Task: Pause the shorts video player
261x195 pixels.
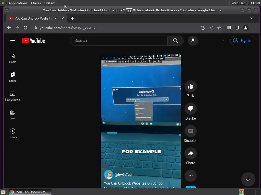Action: [141, 121]
